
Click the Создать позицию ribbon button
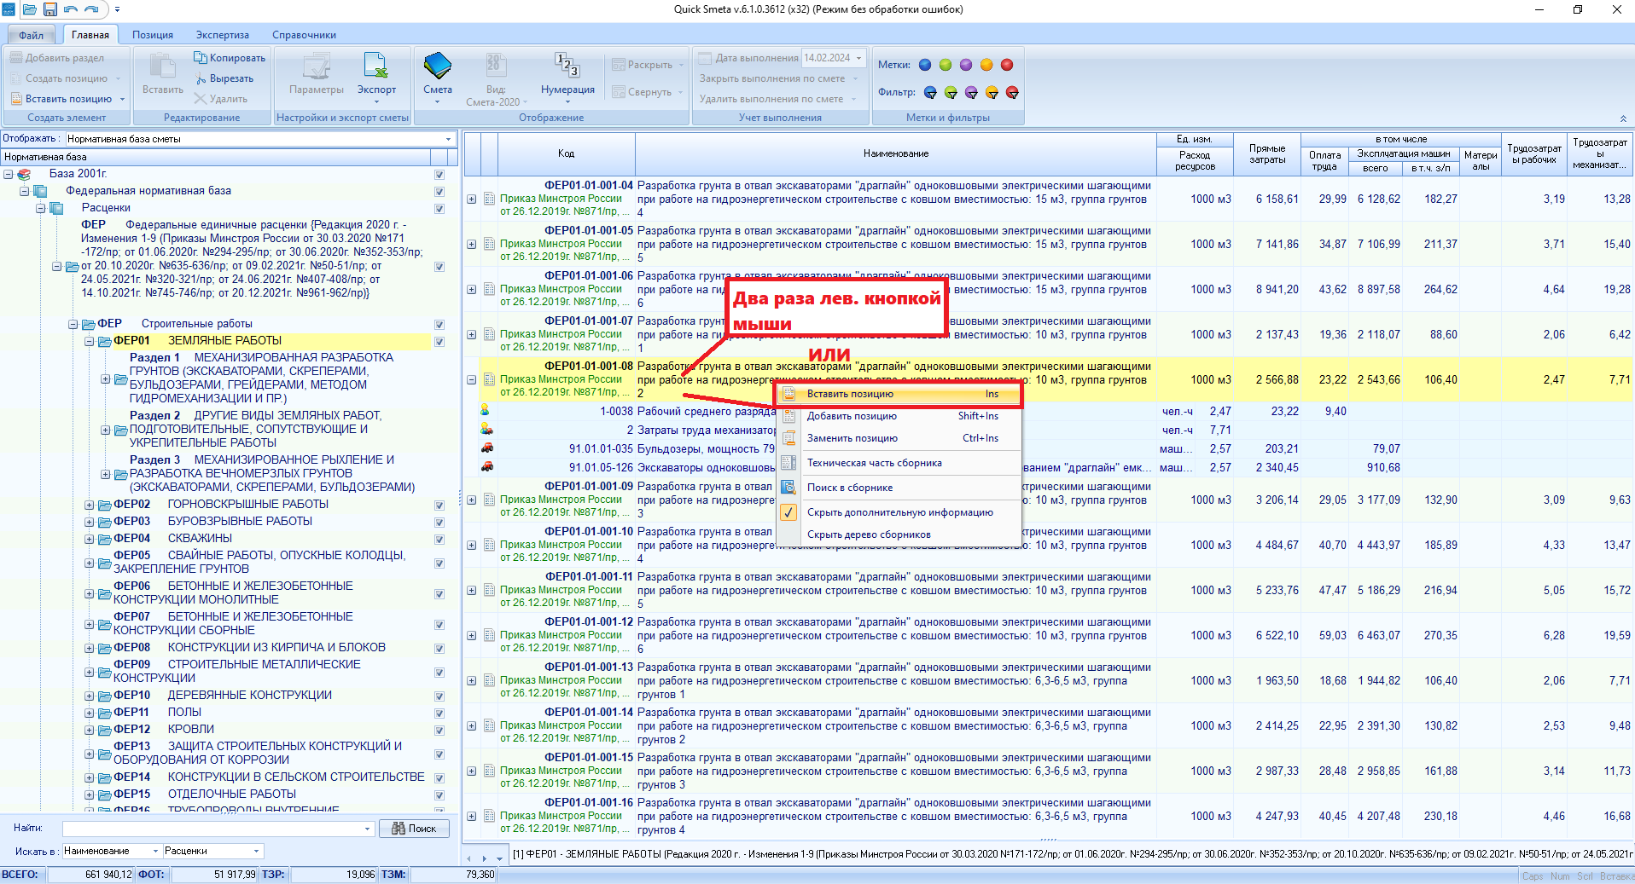[65, 78]
